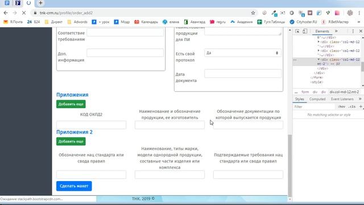Image resolution: width=364 pixels, height=205 pixels.
Task: Stop loading the page
Action: point(23,13)
